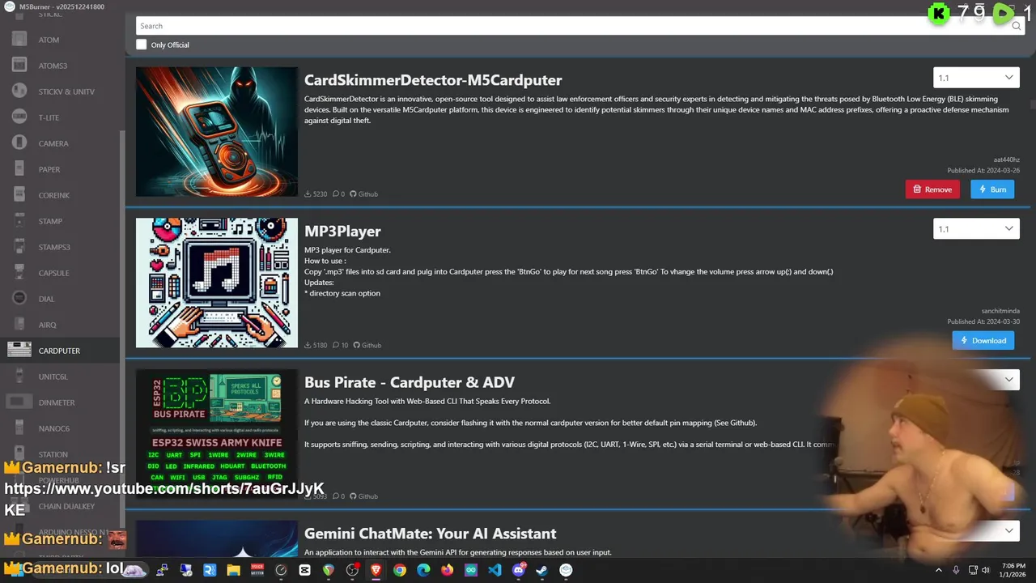
Task: Click the Published At: 2024-03-30 date
Action: [983, 321]
